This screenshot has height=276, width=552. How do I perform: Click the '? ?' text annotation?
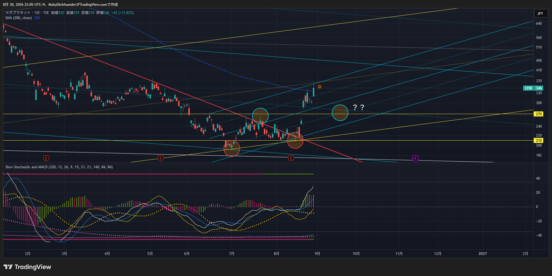[358, 107]
